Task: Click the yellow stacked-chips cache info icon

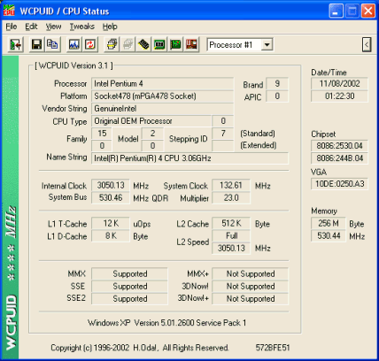Action: pos(112,45)
